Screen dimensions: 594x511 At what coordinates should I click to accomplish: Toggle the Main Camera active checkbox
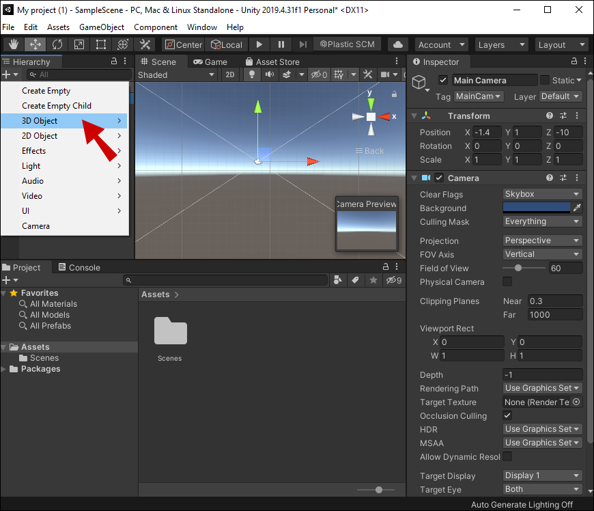pos(443,81)
